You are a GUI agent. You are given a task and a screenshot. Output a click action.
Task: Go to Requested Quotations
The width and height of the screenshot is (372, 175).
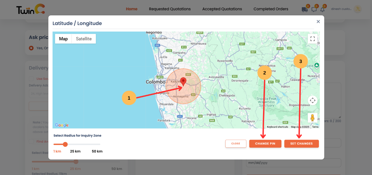pos(170,9)
